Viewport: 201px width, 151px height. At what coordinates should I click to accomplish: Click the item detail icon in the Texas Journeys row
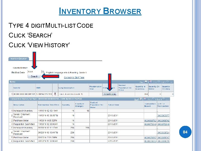[x=55, y=94]
